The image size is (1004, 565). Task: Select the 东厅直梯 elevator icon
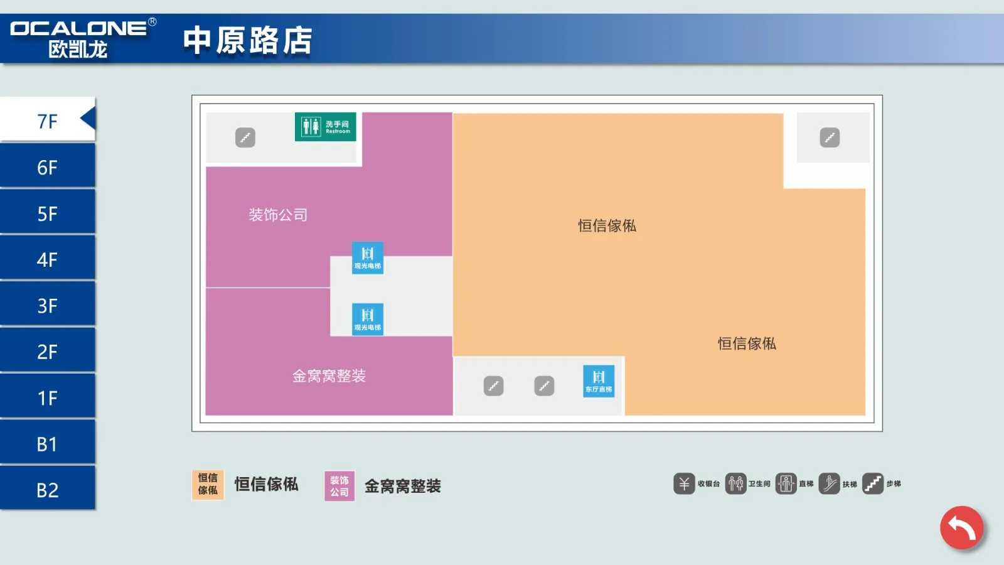(x=599, y=381)
